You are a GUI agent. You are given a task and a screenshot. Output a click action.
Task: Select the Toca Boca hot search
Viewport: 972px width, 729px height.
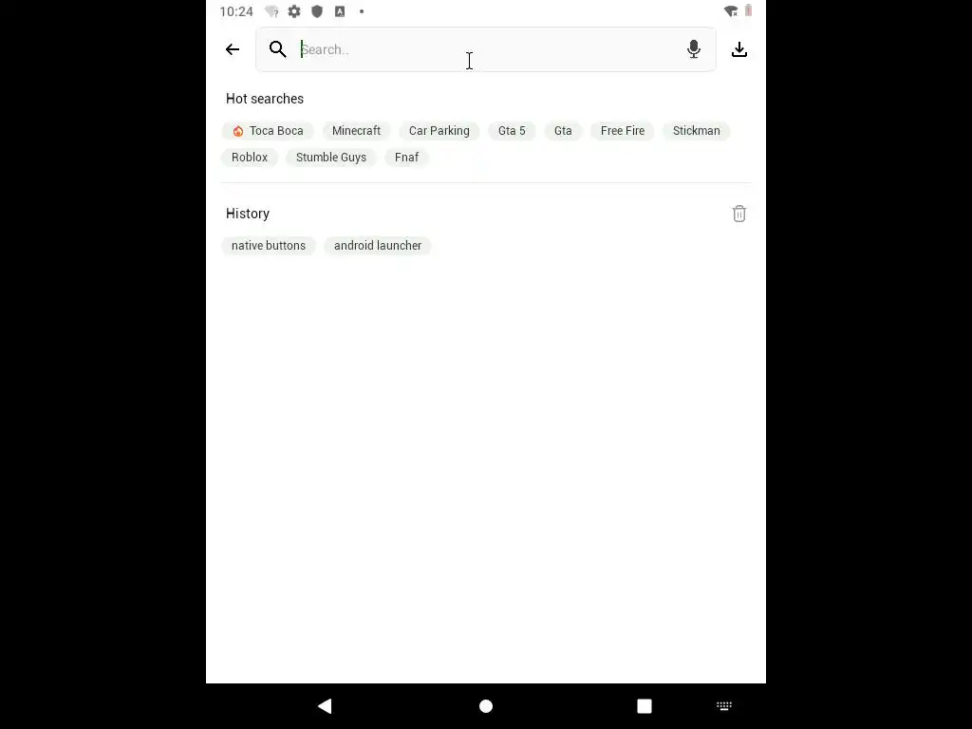pos(268,131)
